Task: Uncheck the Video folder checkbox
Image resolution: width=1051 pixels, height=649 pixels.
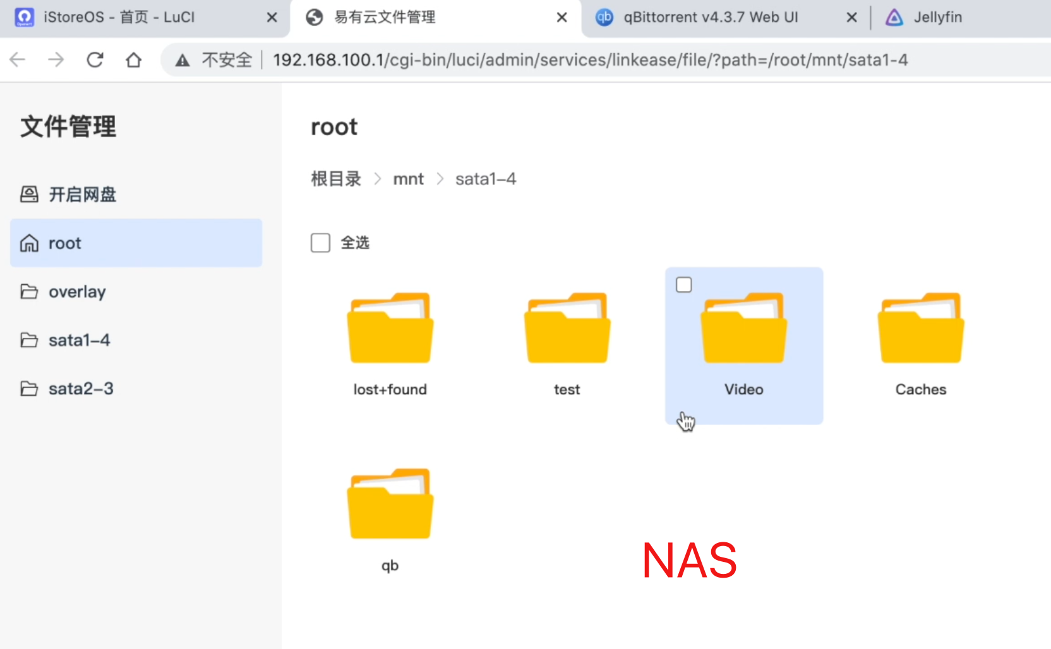Action: (683, 285)
